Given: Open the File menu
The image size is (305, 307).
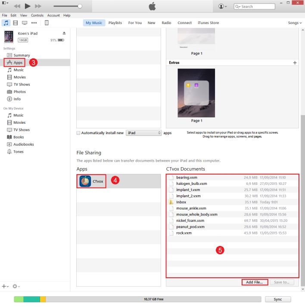Looking at the screenshot, I should click(4, 15).
